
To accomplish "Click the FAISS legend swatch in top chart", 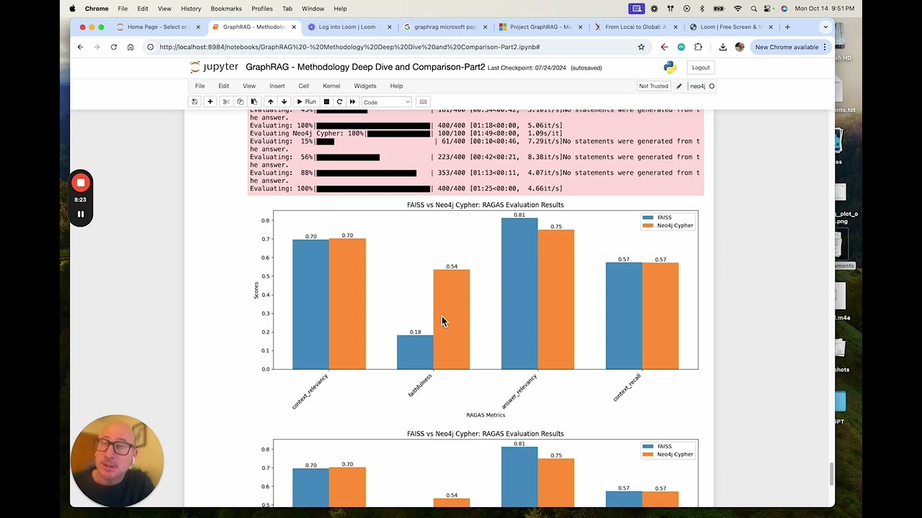I will point(648,217).
